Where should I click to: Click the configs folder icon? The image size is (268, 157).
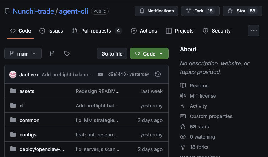13,134
